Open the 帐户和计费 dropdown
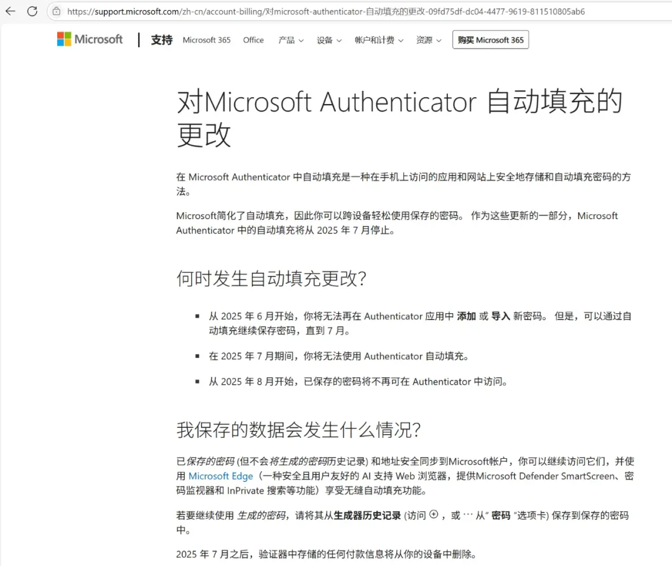 (x=379, y=40)
